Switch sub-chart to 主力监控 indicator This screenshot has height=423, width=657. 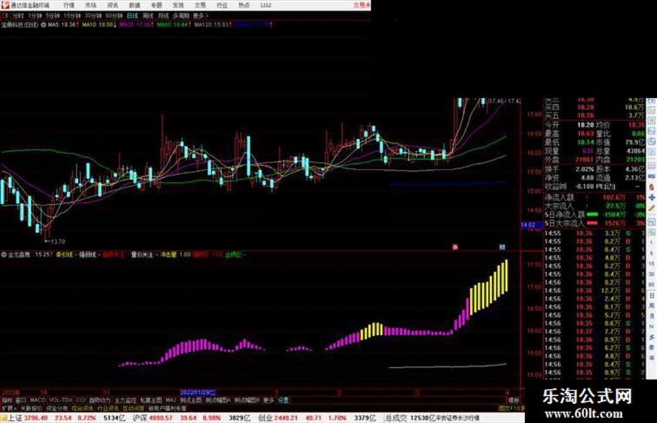click(126, 400)
